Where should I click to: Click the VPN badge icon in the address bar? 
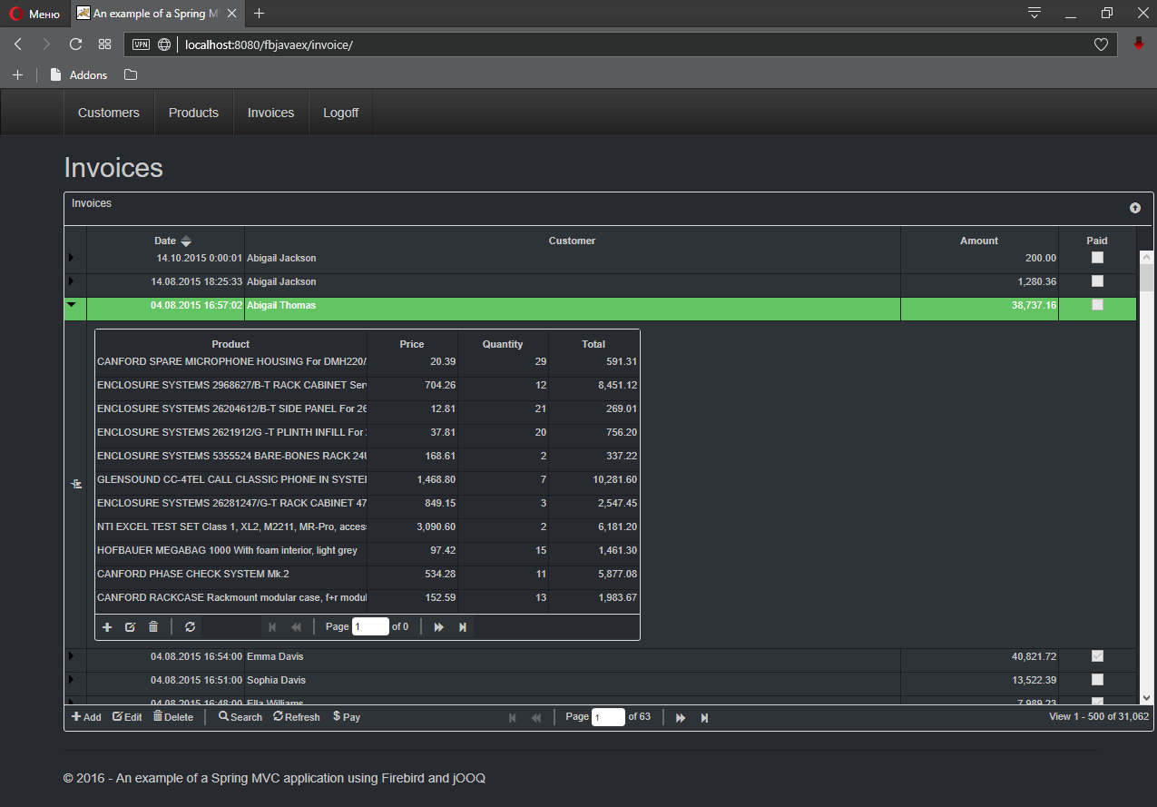[141, 44]
